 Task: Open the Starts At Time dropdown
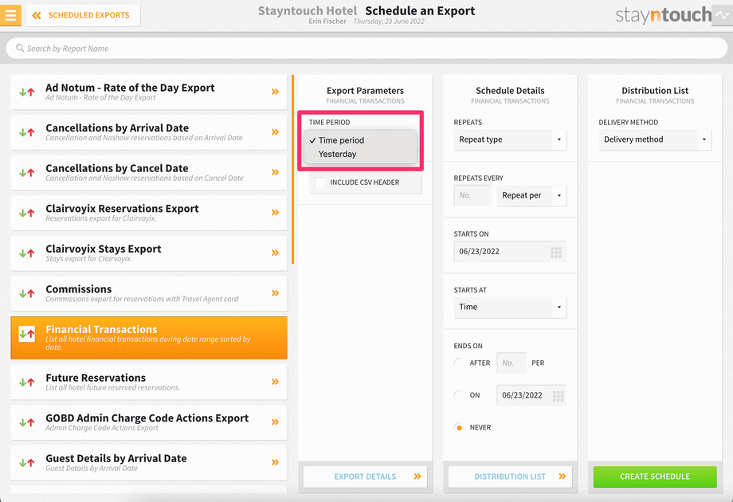(510, 307)
